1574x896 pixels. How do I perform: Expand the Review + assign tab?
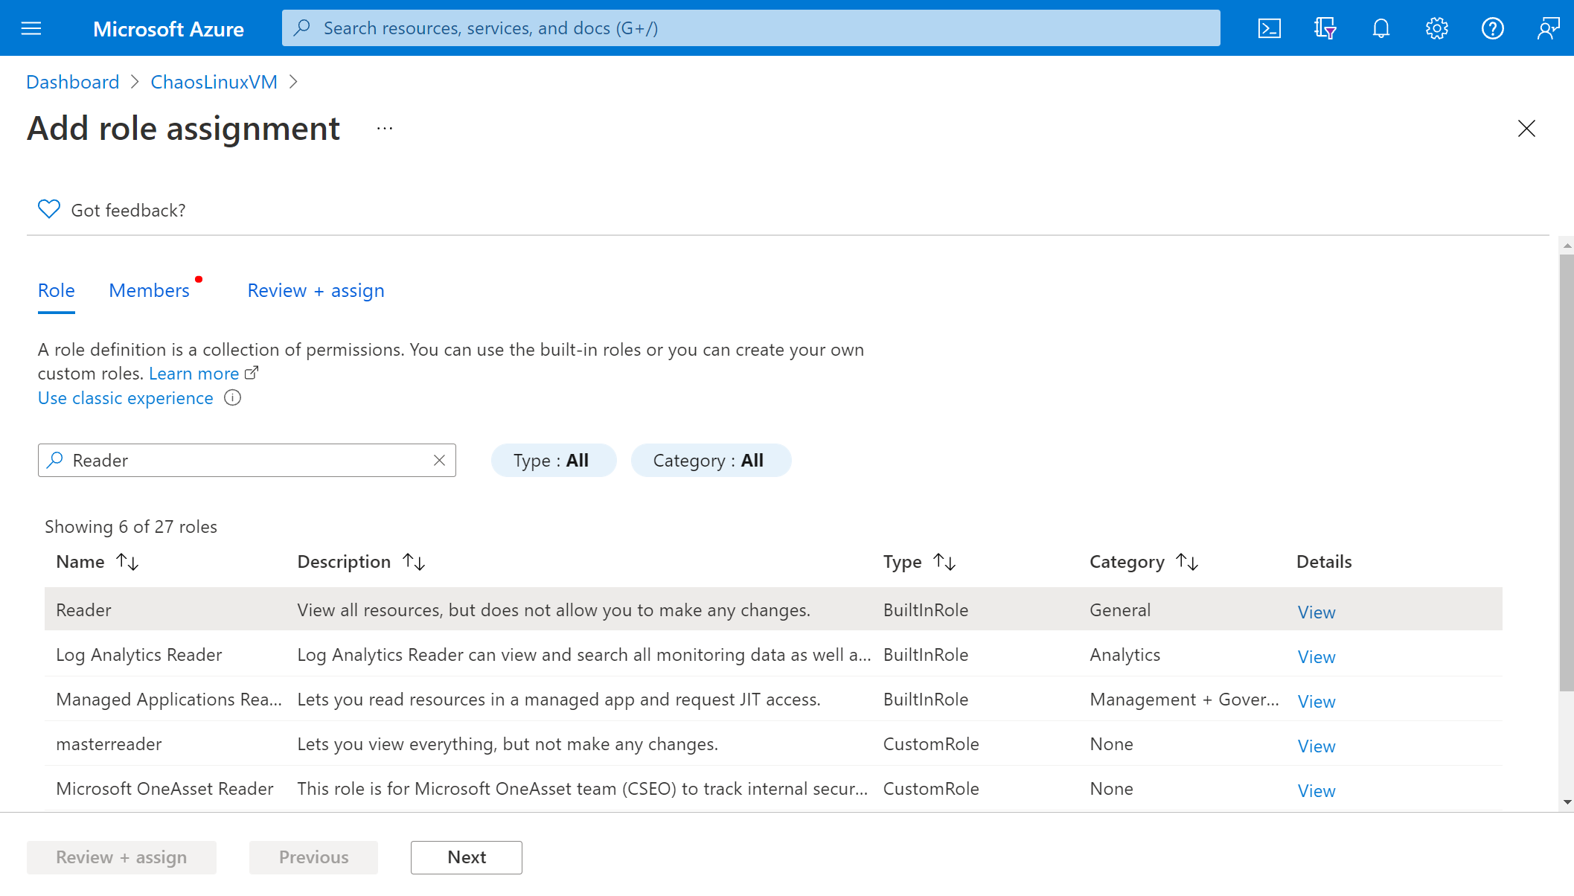[315, 289]
